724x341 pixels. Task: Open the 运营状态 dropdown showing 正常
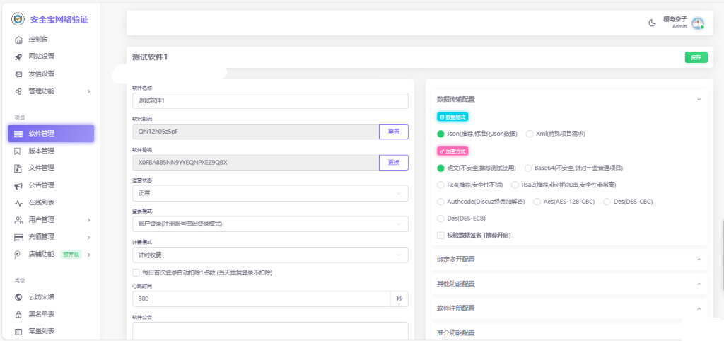(x=270, y=193)
